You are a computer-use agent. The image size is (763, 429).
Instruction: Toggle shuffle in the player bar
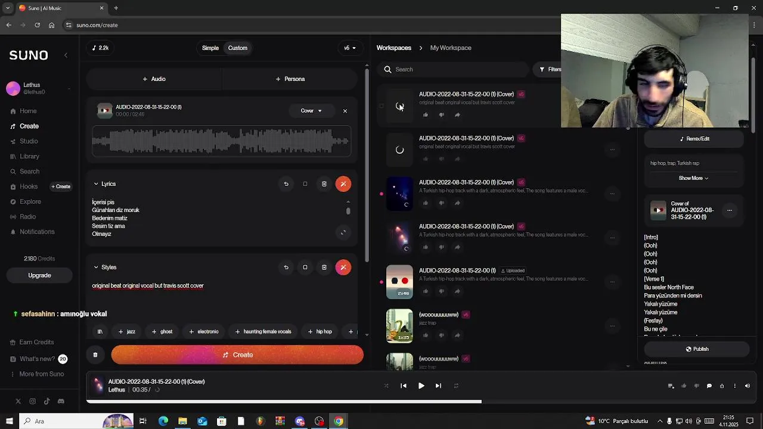click(x=386, y=386)
